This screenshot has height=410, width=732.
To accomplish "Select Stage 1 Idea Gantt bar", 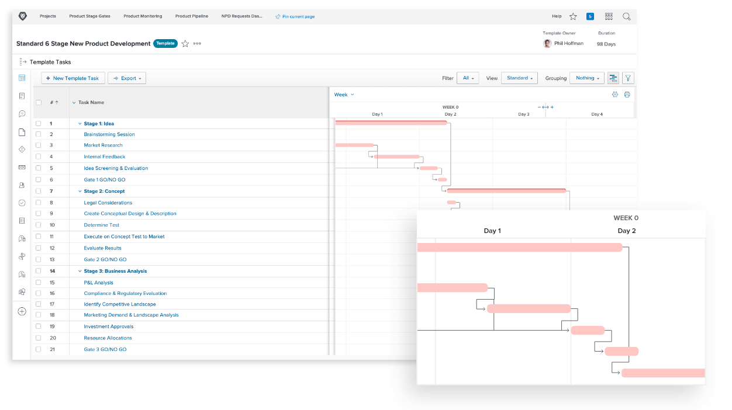I will click(x=391, y=123).
